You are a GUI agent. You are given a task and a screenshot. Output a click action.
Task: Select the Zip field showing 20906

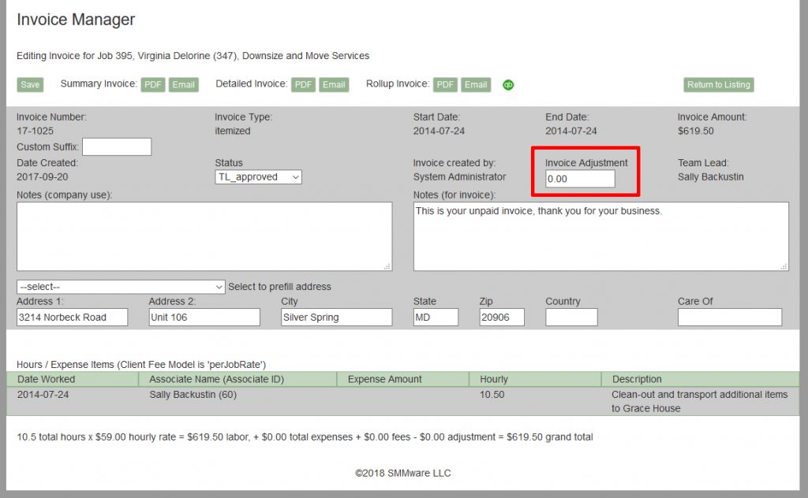pyautogui.click(x=501, y=317)
